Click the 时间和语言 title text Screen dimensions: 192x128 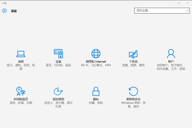(21, 99)
